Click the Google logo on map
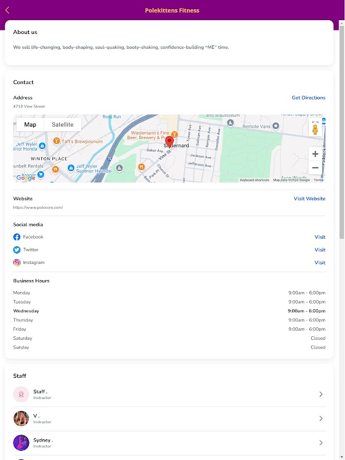This screenshot has width=345, height=460. click(26, 178)
